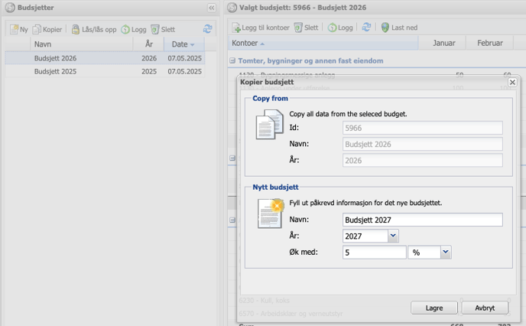Click the Navn field containing Budsjett 2027
The image size is (526, 326).
(x=422, y=220)
